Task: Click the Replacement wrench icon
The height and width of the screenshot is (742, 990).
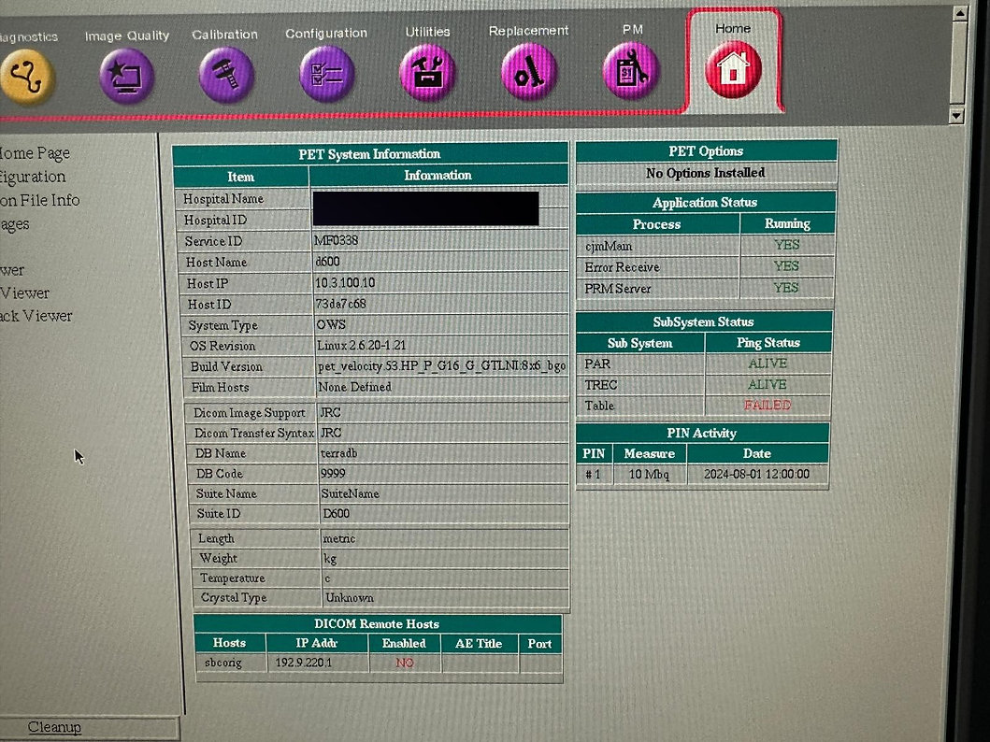Action: tap(528, 72)
